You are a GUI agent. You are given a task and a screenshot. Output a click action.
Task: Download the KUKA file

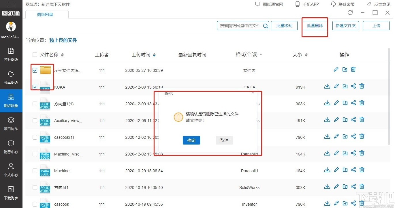tap(327, 86)
